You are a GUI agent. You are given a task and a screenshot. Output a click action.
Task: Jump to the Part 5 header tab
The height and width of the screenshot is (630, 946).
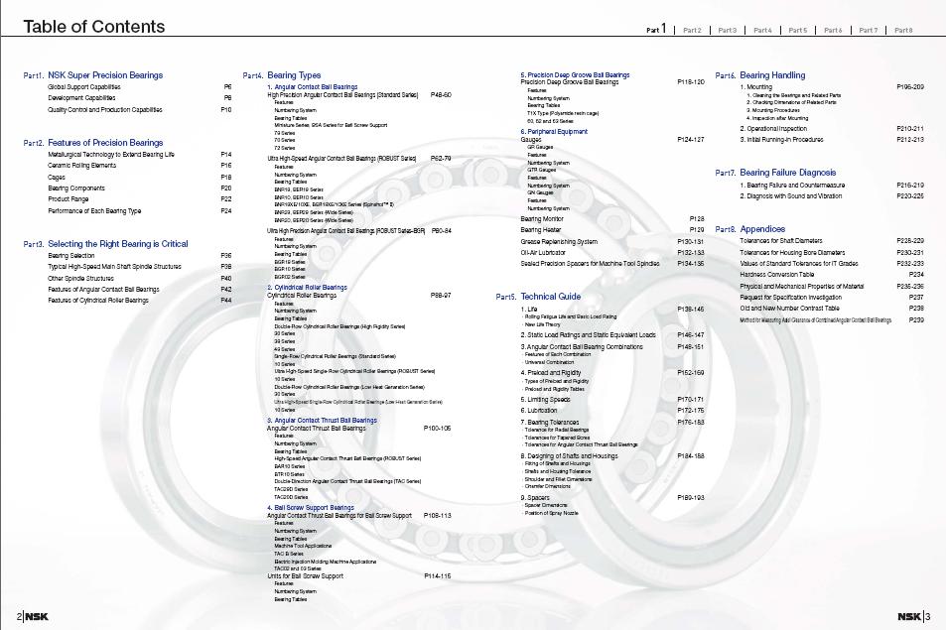[797, 30]
